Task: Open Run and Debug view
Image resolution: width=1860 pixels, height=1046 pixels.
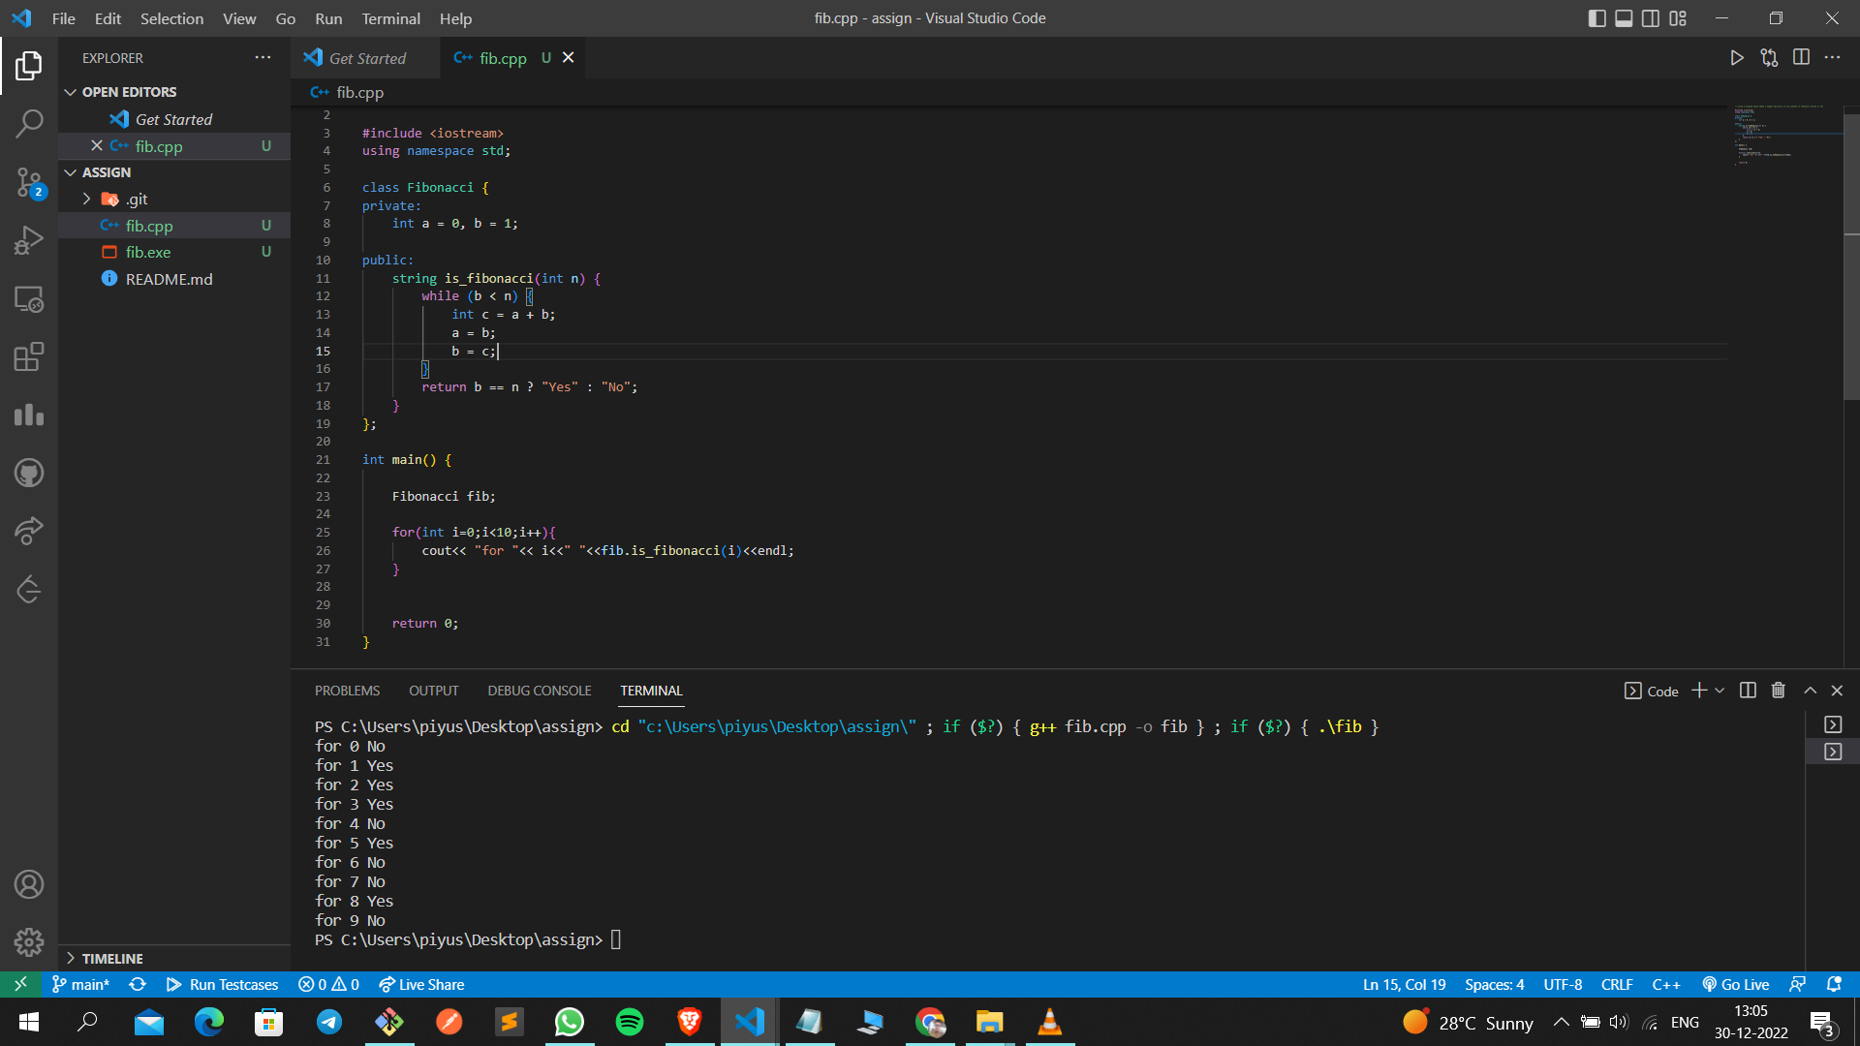Action: [x=29, y=240]
